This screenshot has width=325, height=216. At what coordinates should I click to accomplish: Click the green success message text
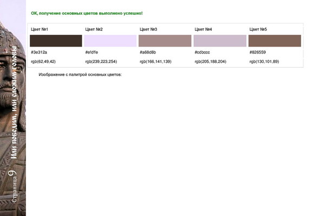coord(87,13)
